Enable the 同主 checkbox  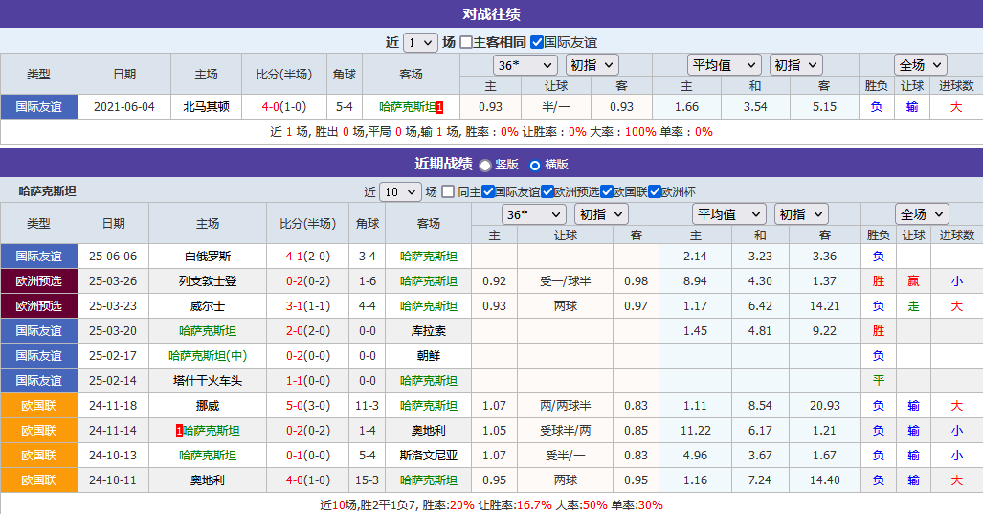tap(448, 191)
